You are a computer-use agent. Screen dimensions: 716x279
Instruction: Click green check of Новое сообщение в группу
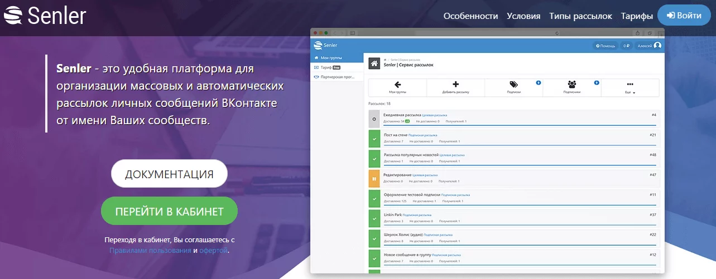(374, 259)
